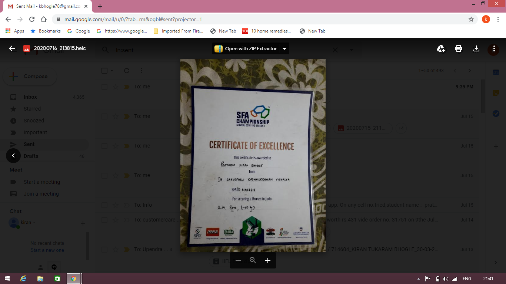The height and width of the screenshot is (284, 506).
Task: Click the 'Start a new one' chat link
Action: (47, 250)
